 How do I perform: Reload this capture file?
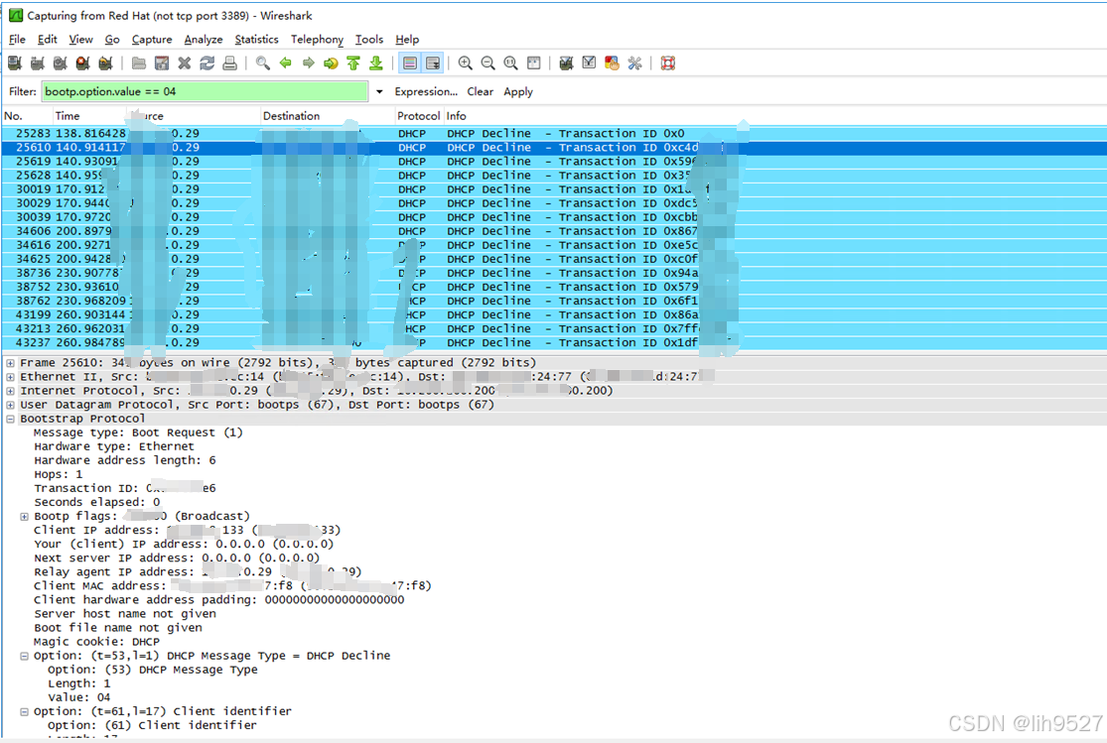click(207, 63)
